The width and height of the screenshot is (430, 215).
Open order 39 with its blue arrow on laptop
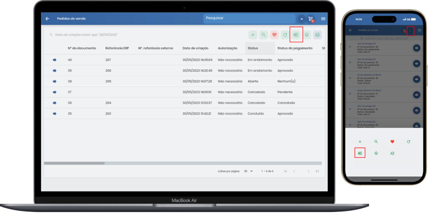(55, 71)
